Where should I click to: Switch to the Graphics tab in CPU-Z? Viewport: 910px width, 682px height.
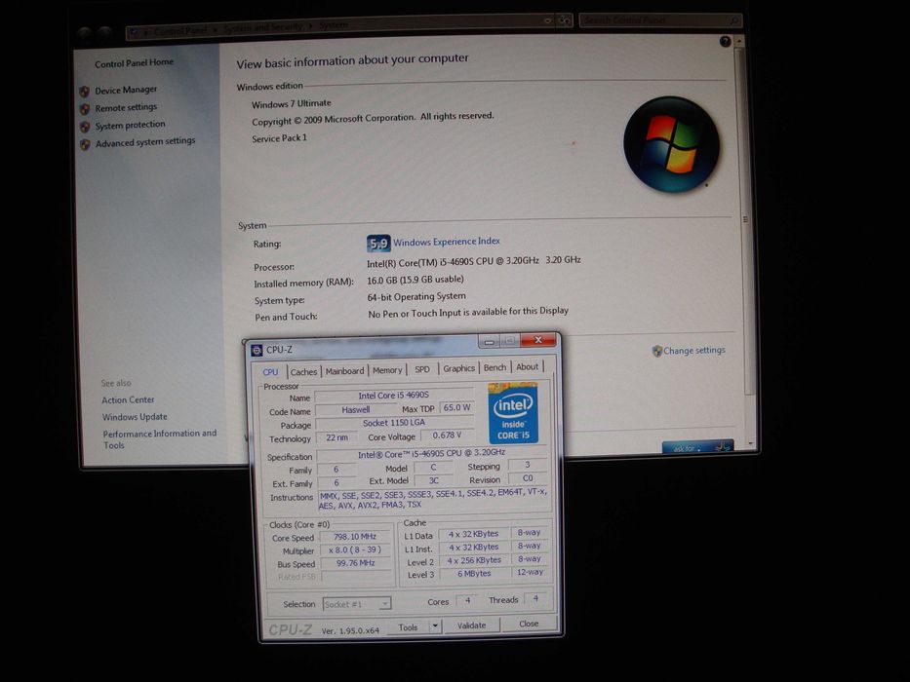[x=459, y=368]
